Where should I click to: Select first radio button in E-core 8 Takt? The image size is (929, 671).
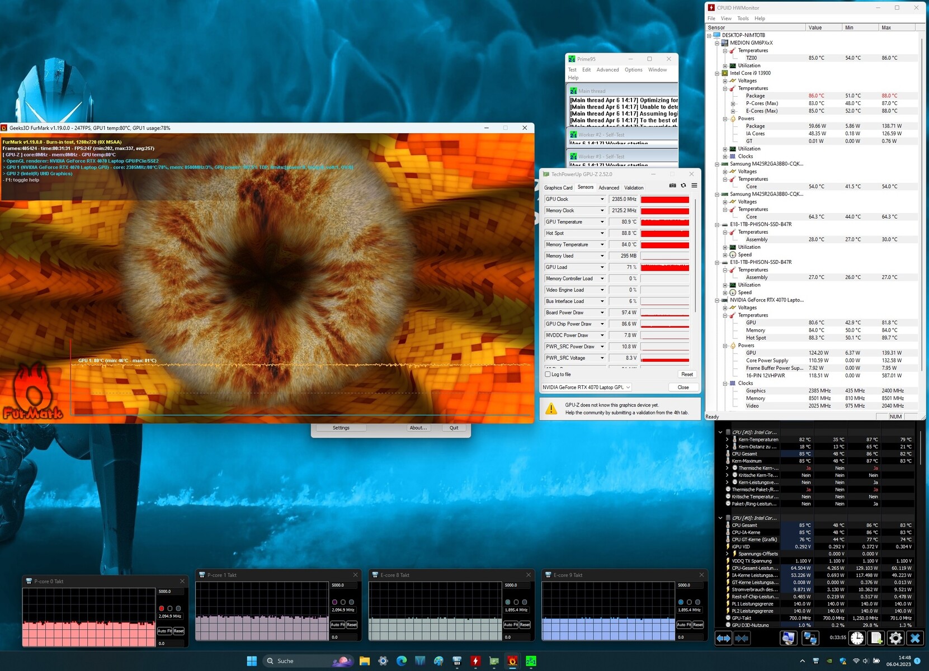point(508,602)
